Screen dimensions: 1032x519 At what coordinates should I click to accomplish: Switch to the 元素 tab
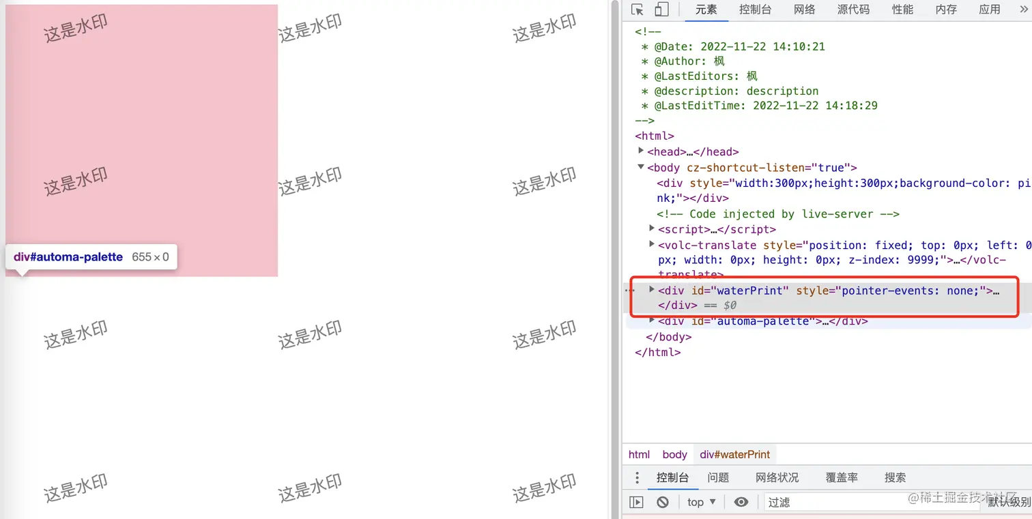click(706, 10)
